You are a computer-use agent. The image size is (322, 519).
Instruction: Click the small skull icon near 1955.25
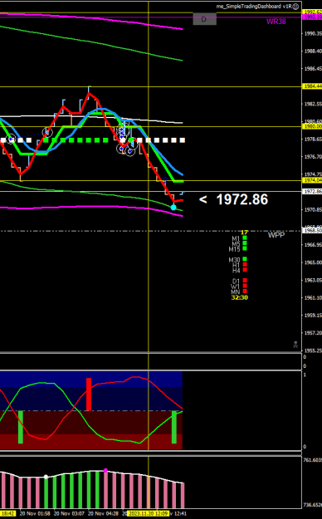click(295, 345)
